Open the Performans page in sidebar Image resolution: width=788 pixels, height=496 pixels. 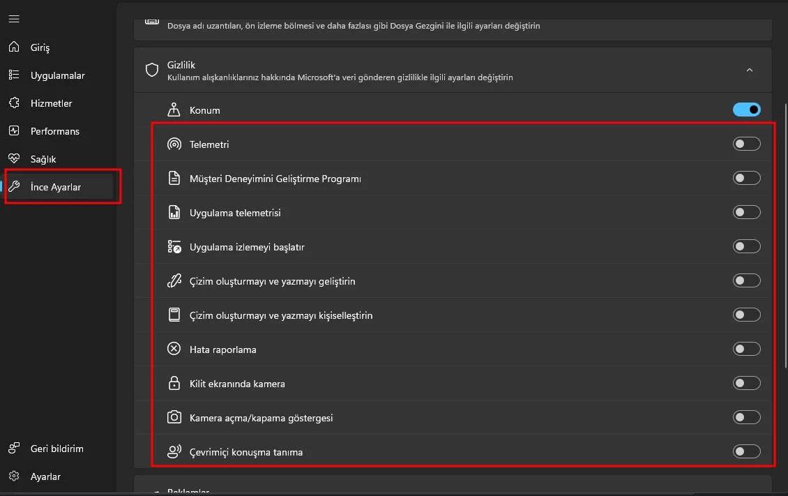point(55,131)
